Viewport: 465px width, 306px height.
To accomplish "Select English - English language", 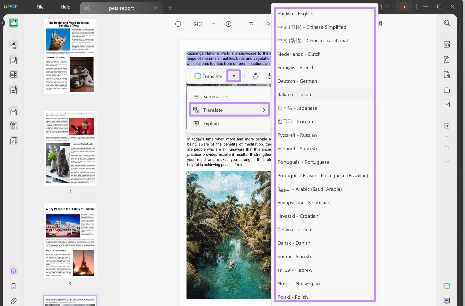I will coord(325,13).
